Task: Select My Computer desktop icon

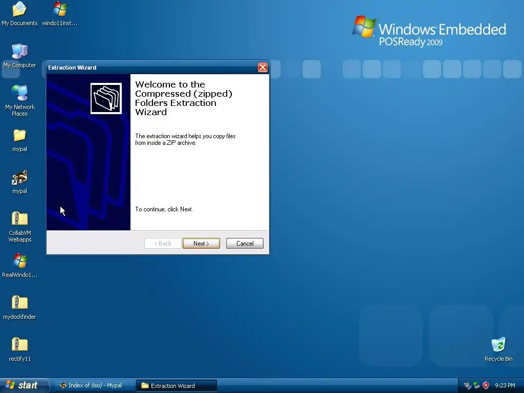Action: click(x=19, y=55)
